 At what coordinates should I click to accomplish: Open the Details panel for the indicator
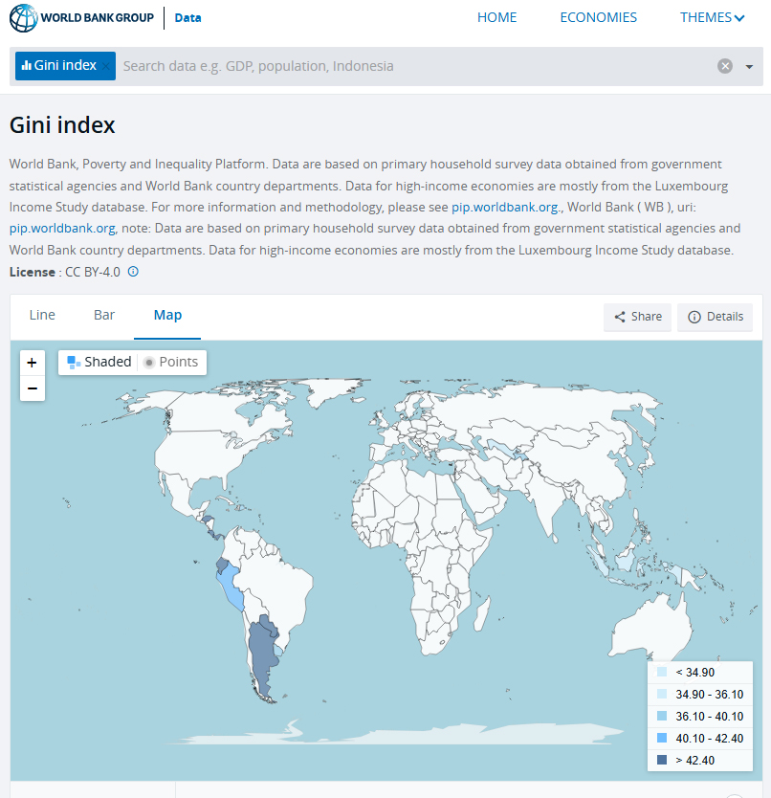[715, 317]
